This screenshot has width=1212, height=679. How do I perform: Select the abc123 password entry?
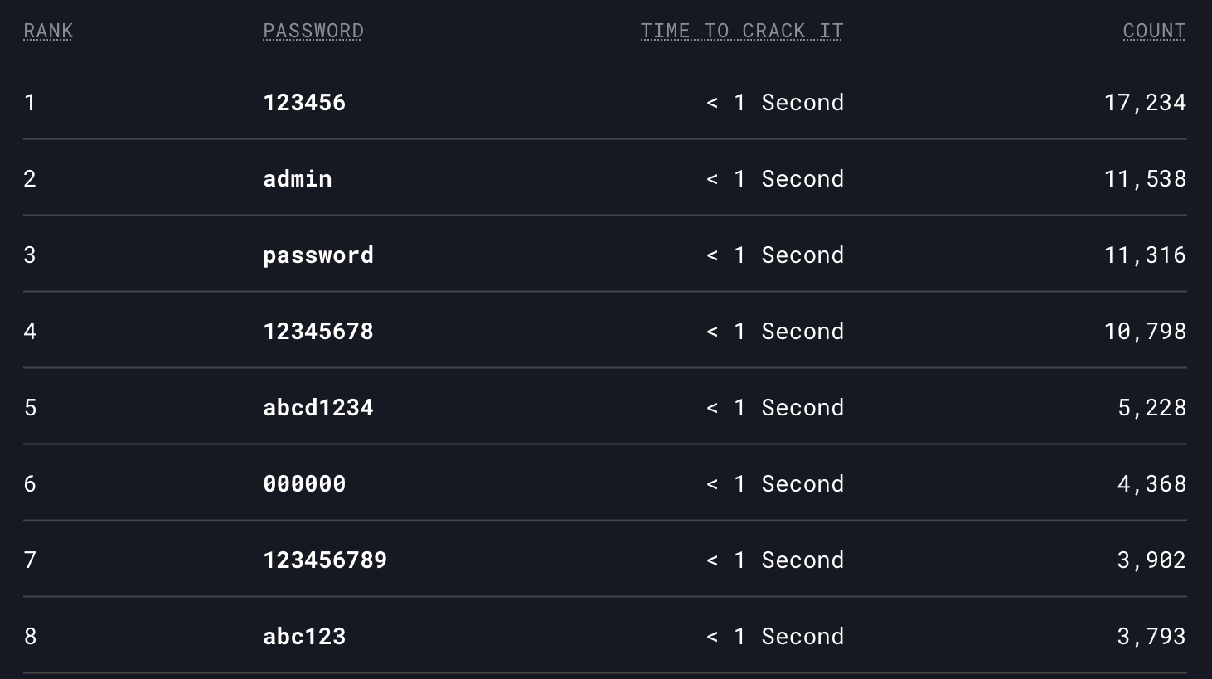point(304,637)
